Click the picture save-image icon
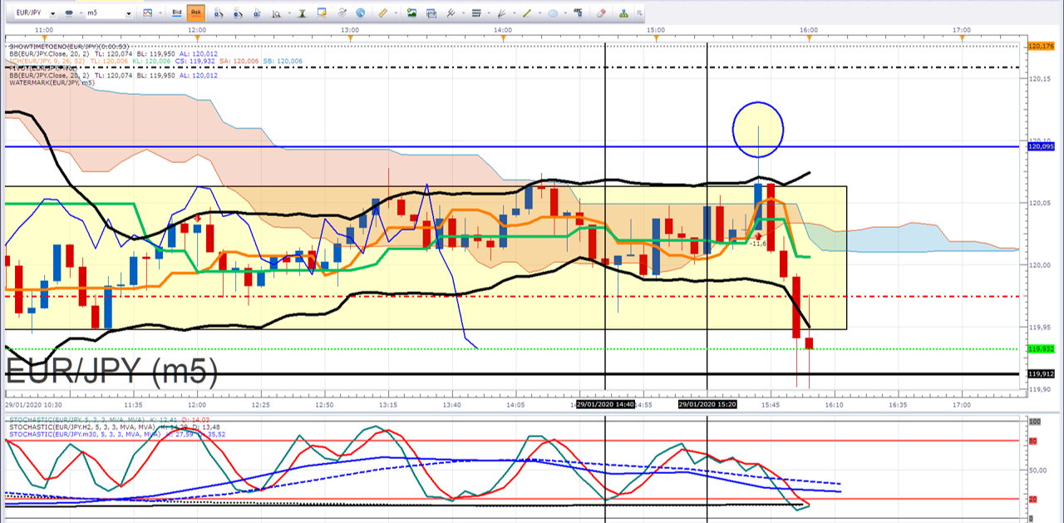This screenshot has width=1064, height=523. coord(411,12)
